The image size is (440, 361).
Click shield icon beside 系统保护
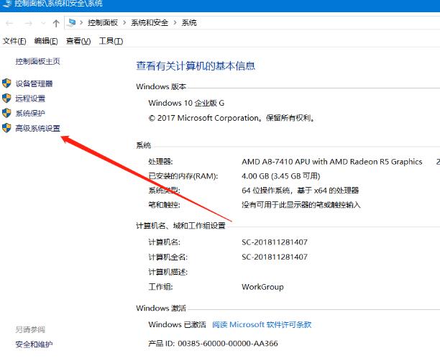7,114
